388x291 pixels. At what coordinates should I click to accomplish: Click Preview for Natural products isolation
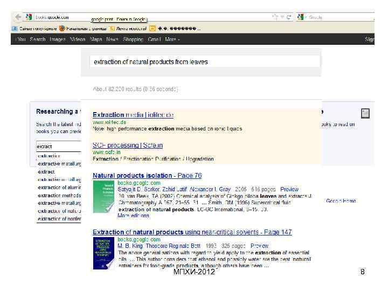point(289,189)
